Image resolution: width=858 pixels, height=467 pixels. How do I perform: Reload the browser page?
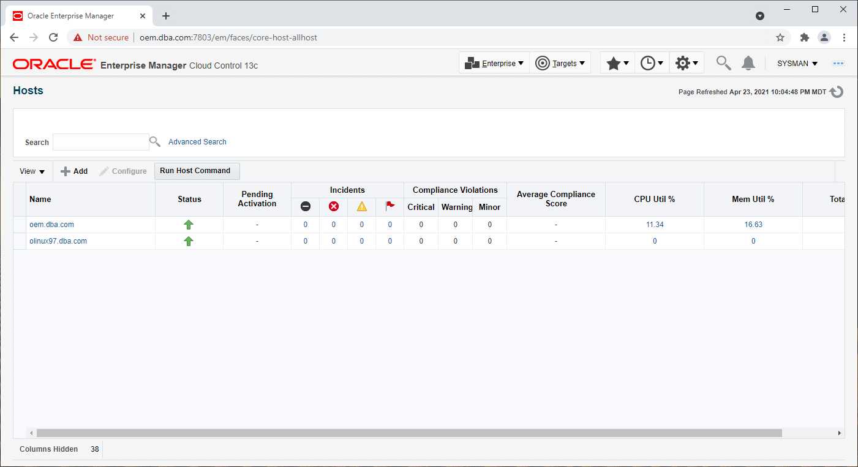tap(53, 37)
